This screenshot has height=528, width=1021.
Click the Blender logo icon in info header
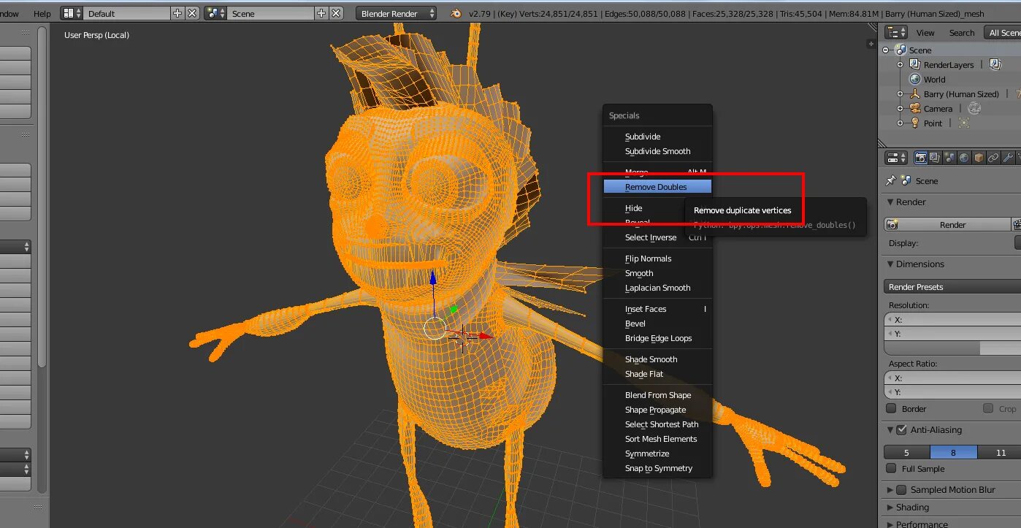(456, 13)
